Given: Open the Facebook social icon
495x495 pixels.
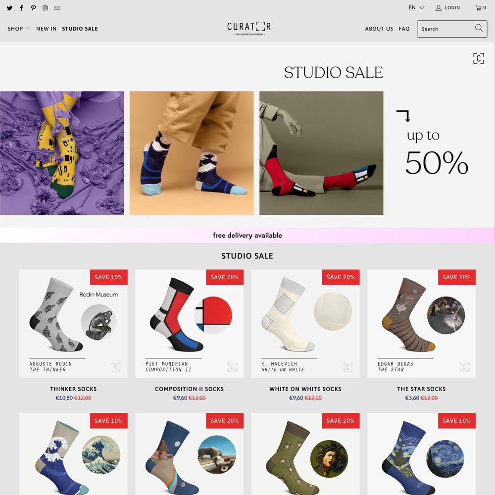Looking at the screenshot, I should (21, 8).
